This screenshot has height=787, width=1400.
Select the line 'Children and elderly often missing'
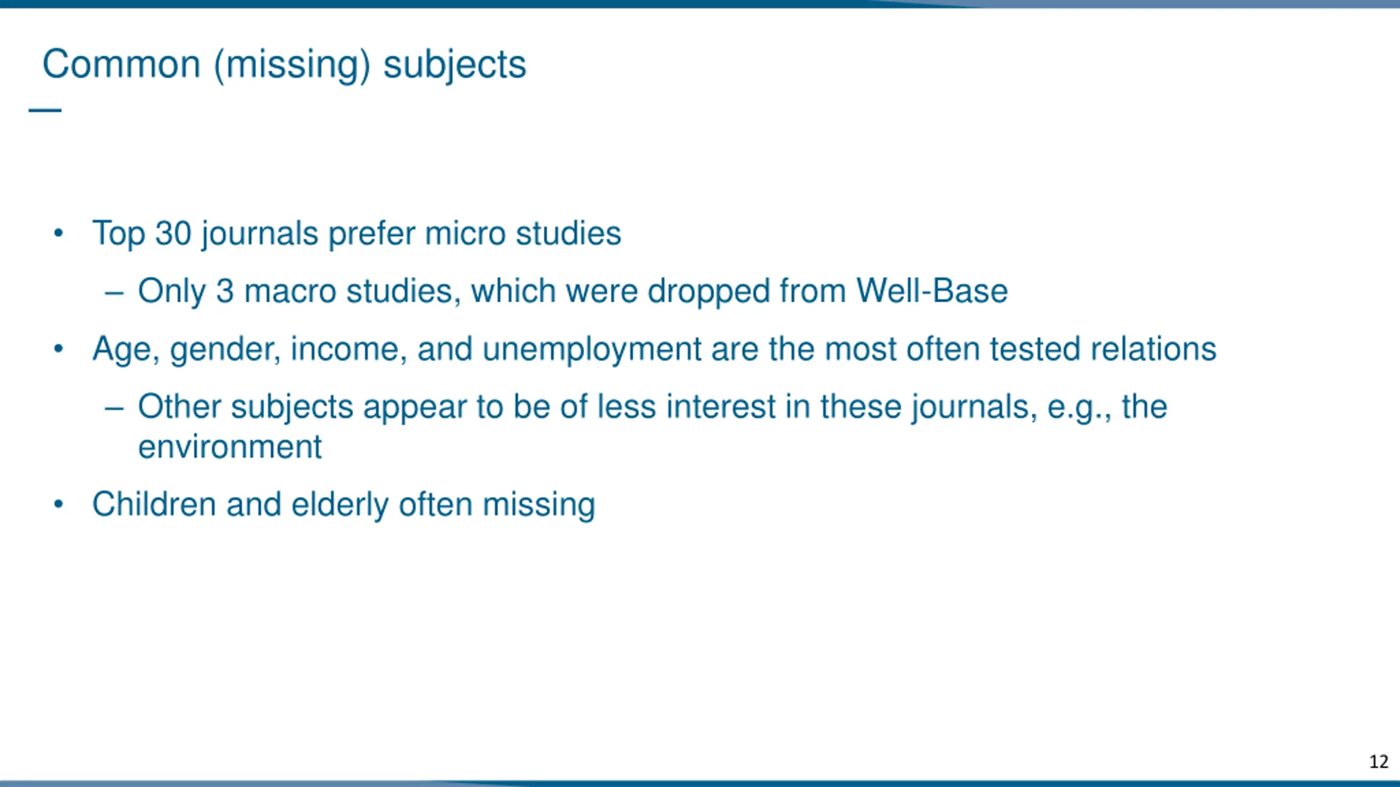click(343, 505)
